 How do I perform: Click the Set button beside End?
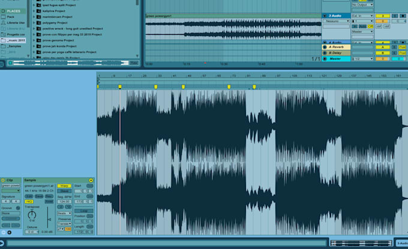[90, 196]
